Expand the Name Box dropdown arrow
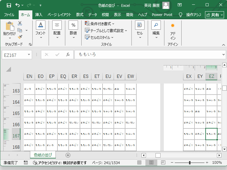Screen dimensions: 227x170 (29, 54)
